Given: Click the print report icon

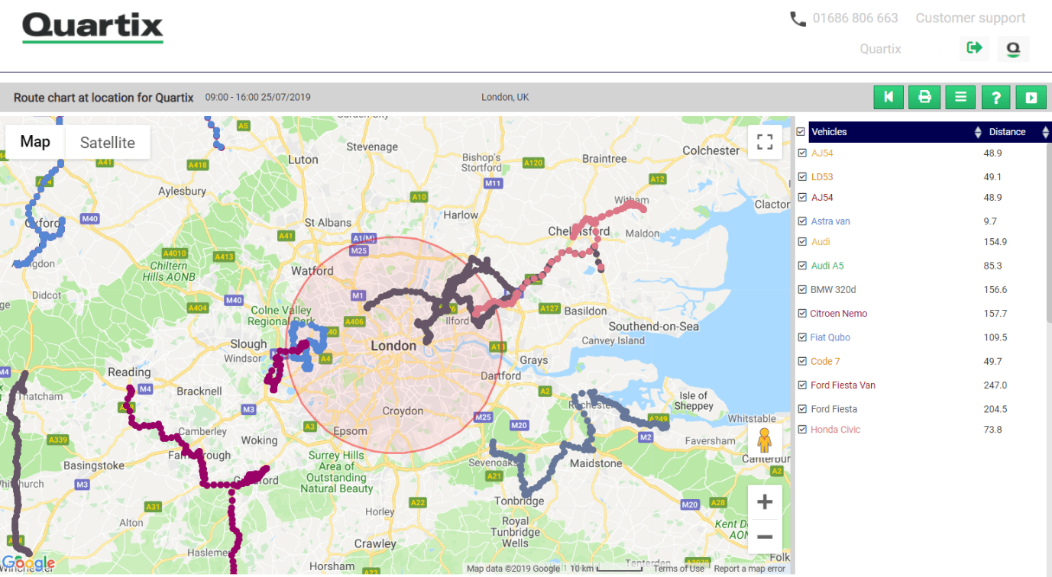Looking at the screenshot, I should point(924,97).
